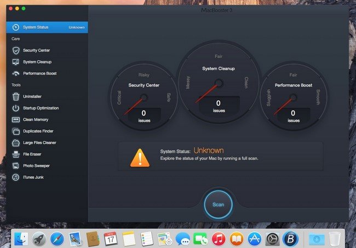The width and height of the screenshot is (356, 248).
Task: Click the iTunes Junk music note icon
Action: coord(16,177)
